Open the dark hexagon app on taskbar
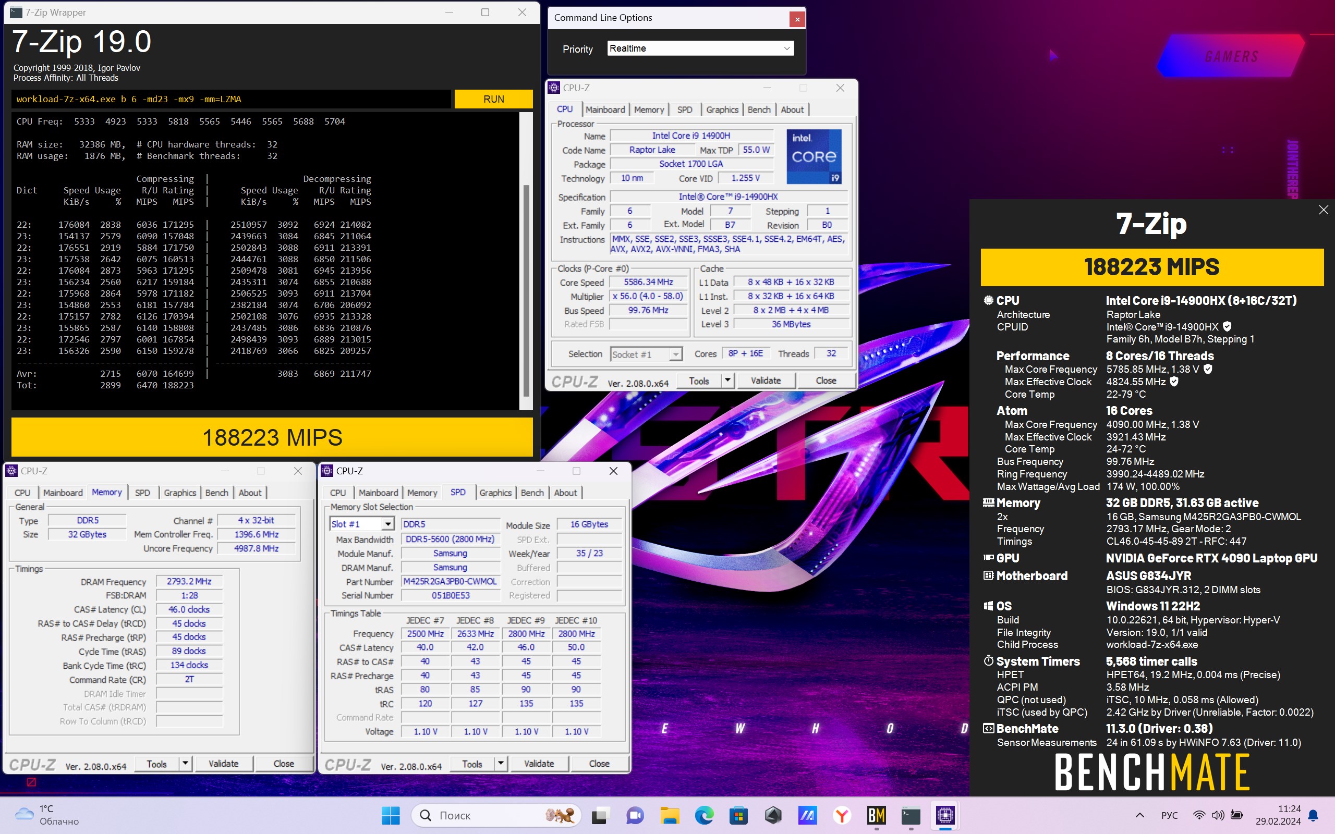Screen dimensions: 1335x834 773,815
